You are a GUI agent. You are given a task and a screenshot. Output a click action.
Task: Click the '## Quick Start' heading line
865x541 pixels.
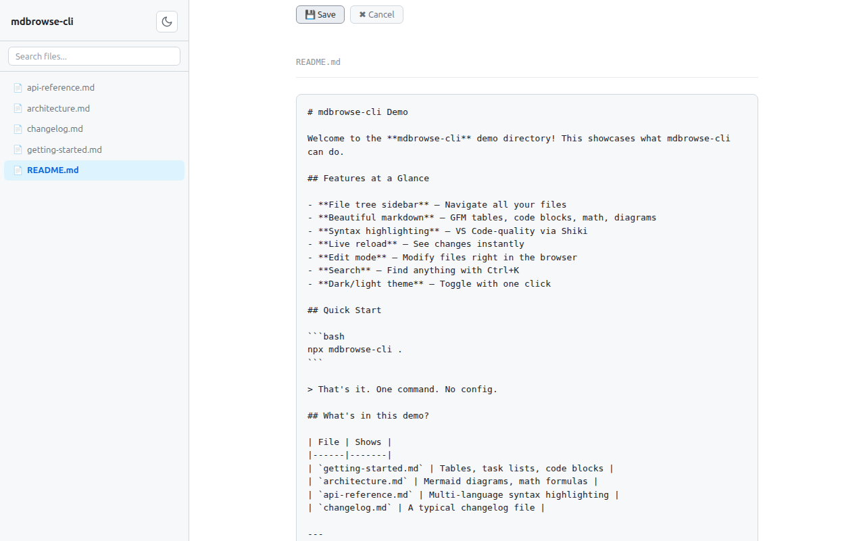(344, 310)
